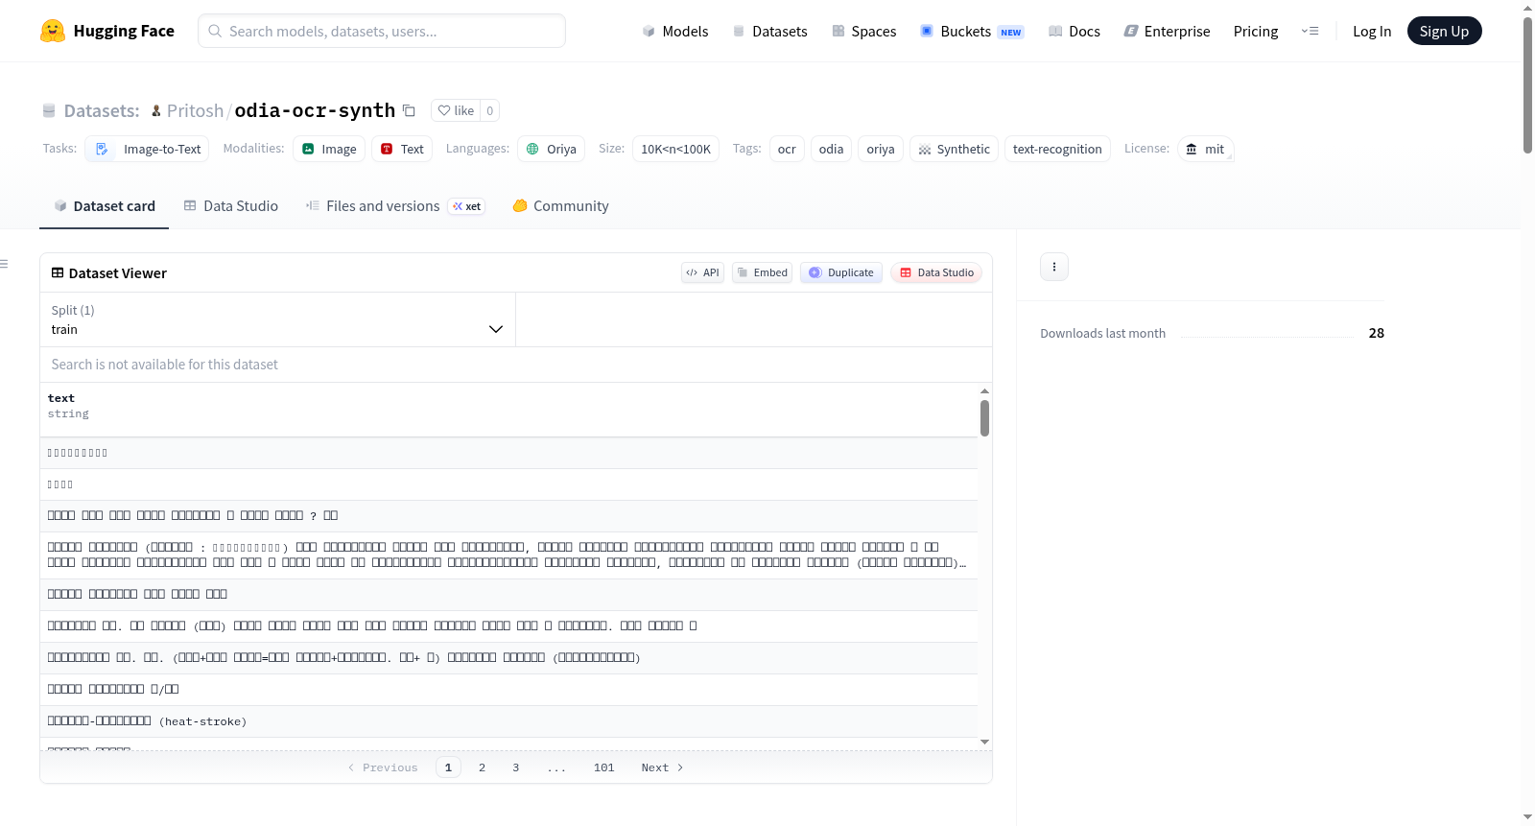Open Data Studio from the viewer header
This screenshot has width=1535, height=826.
(935, 272)
